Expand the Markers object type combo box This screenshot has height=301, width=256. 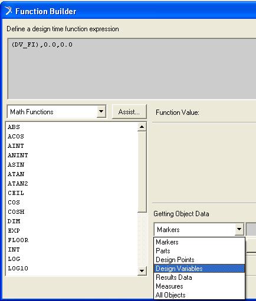point(239,229)
